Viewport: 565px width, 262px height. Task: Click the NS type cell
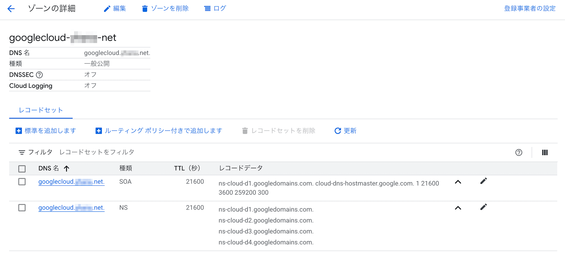[123, 208]
